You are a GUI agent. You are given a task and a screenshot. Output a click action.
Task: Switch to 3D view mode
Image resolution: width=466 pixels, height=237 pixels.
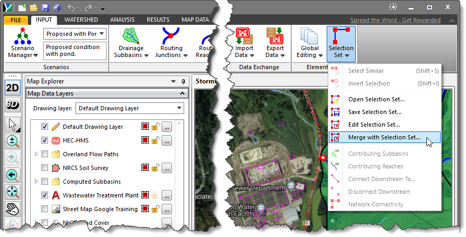pos(13,105)
